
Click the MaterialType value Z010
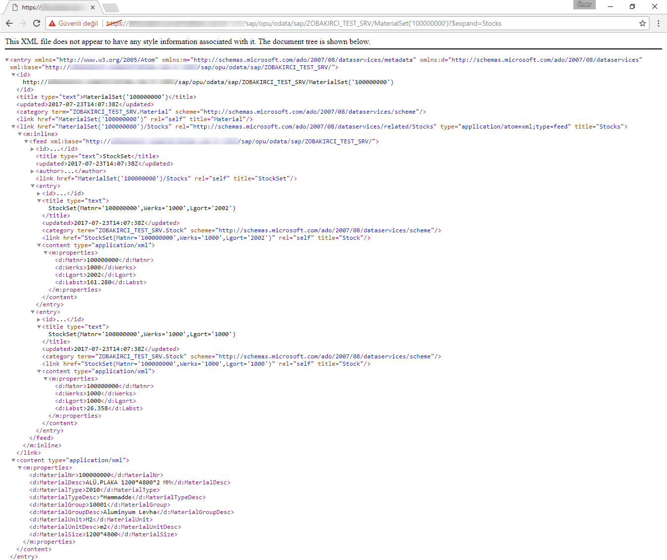pos(93,490)
